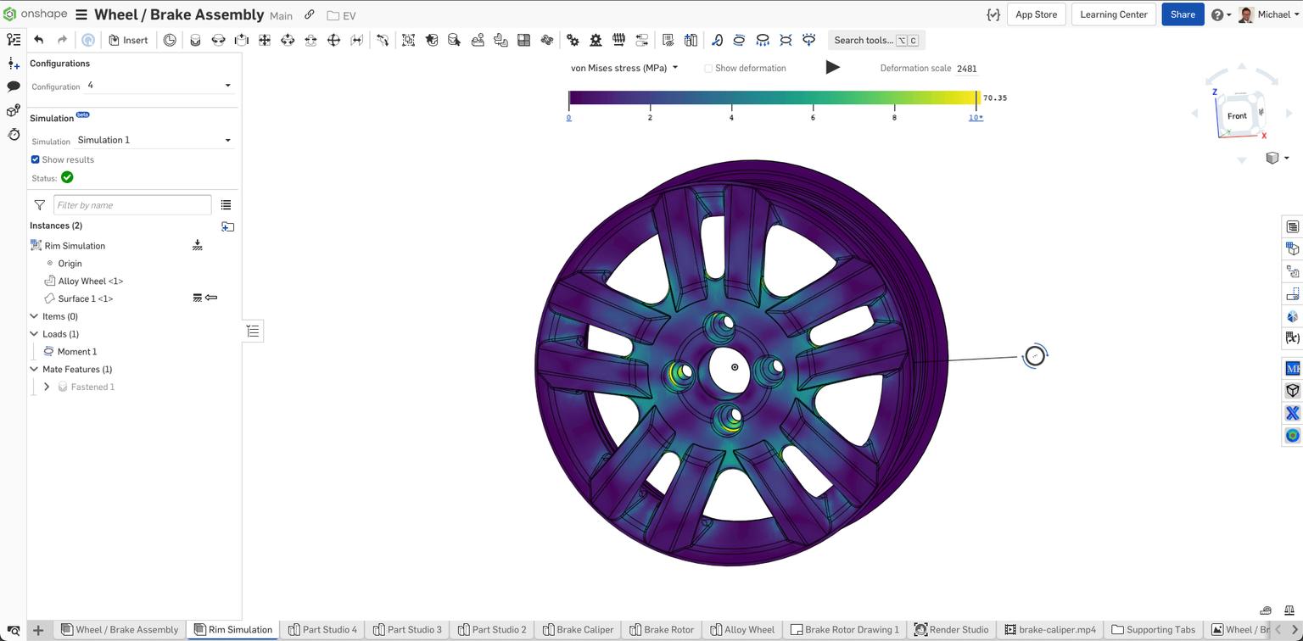Click the Share button
This screenshot has width=1303, height=641.
click(x=1182, y=14)
